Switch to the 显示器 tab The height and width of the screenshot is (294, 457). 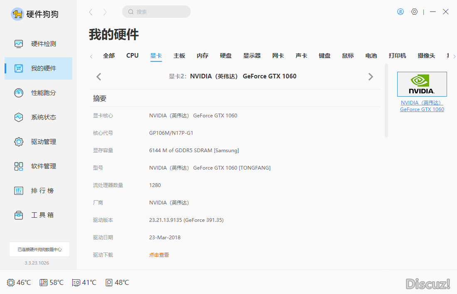(x=252, y=56)
